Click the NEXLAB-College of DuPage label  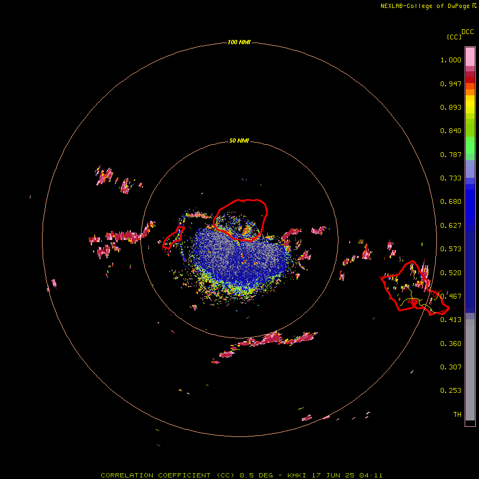(428, 6)
